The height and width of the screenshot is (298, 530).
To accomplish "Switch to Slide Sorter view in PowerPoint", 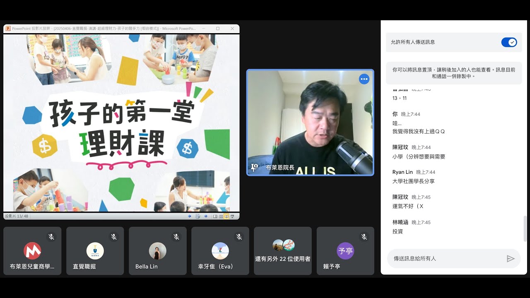I will pos(221,216).
